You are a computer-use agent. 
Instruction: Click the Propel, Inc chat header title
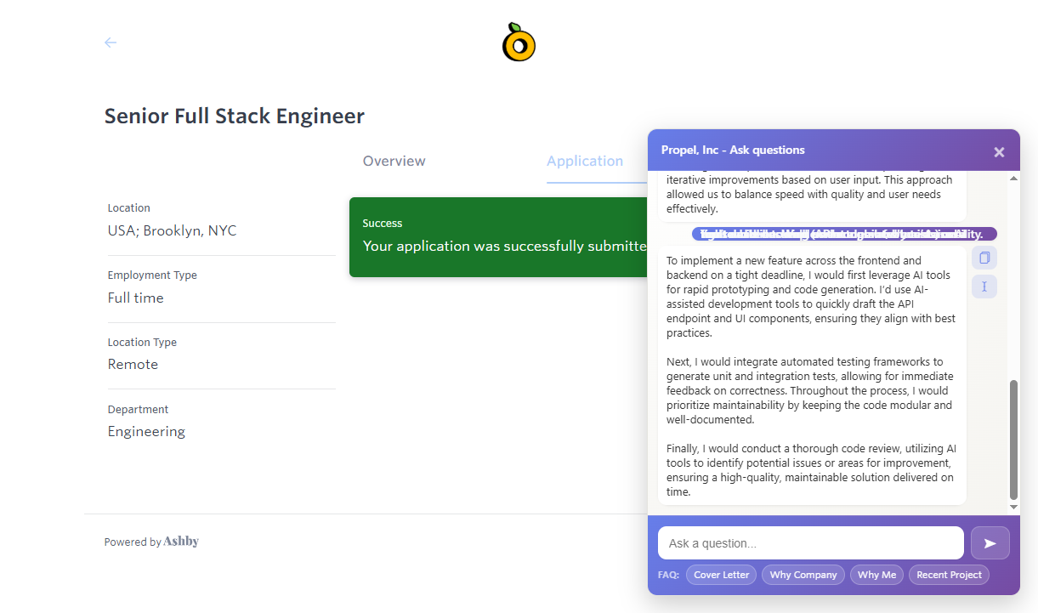(733, 150)
